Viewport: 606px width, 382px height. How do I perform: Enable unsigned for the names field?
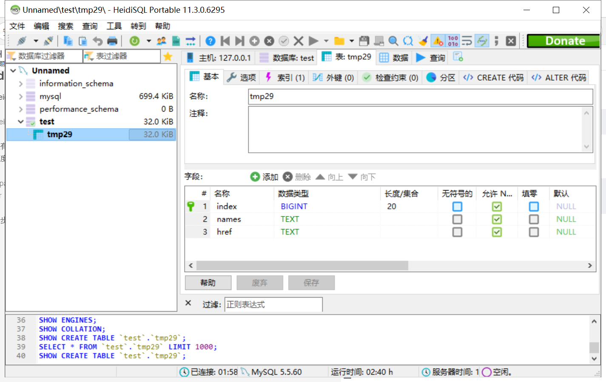click(457, 219)
